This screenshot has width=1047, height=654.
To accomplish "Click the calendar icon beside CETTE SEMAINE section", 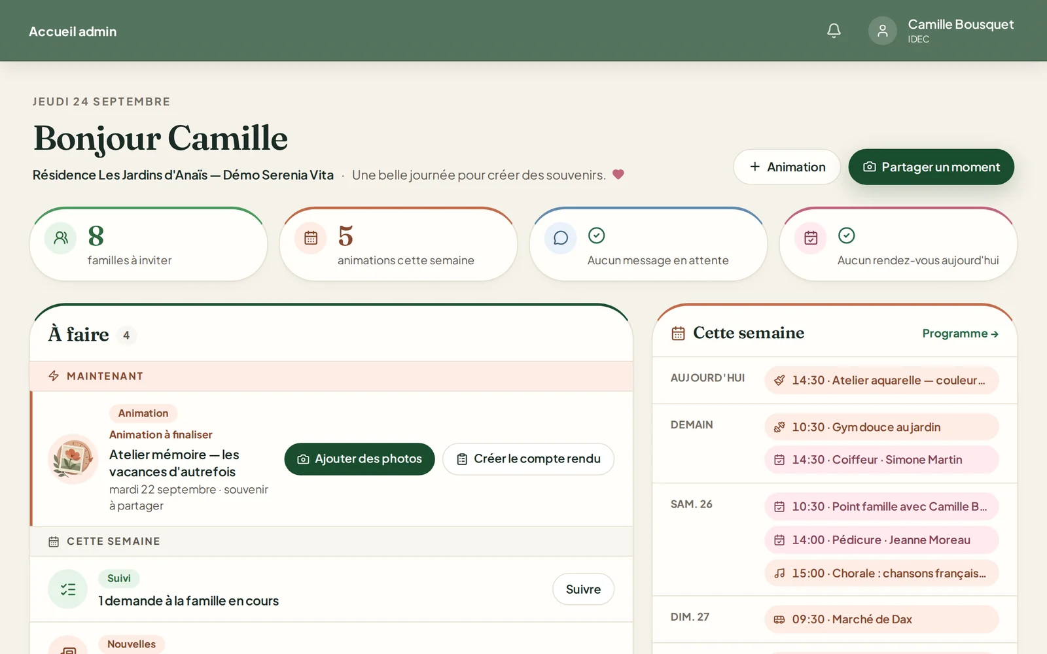I will pos(54,542).
